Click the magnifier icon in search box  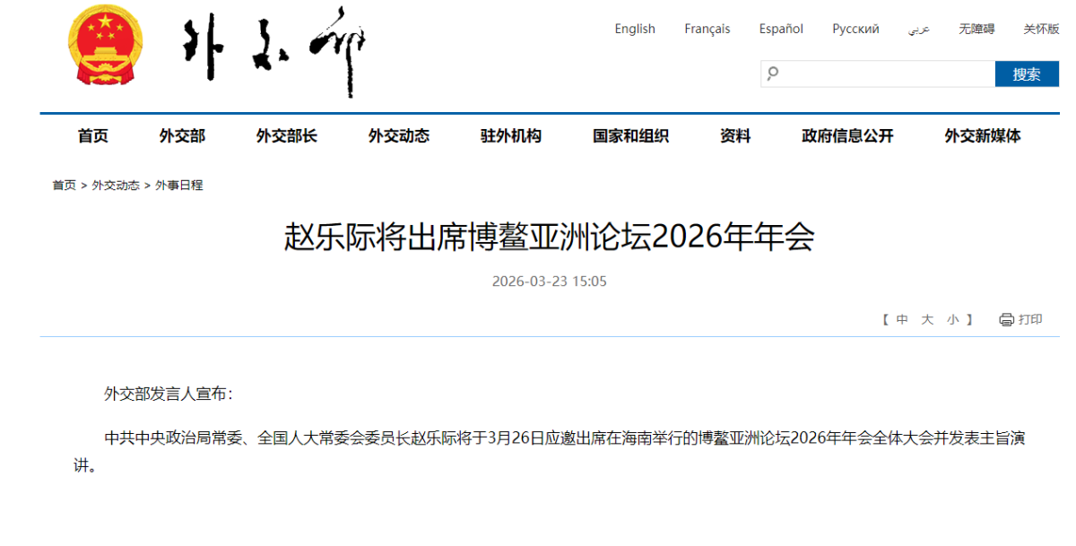(x=773, y=74)
